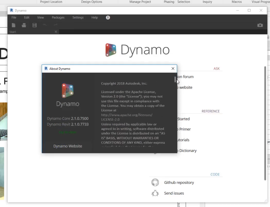Undo the last action in Dynamo toolbar
The image size is (270, 207).
(45, 25)
